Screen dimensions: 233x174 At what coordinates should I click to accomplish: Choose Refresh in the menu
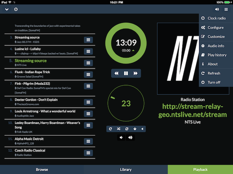tap(216, 73)
